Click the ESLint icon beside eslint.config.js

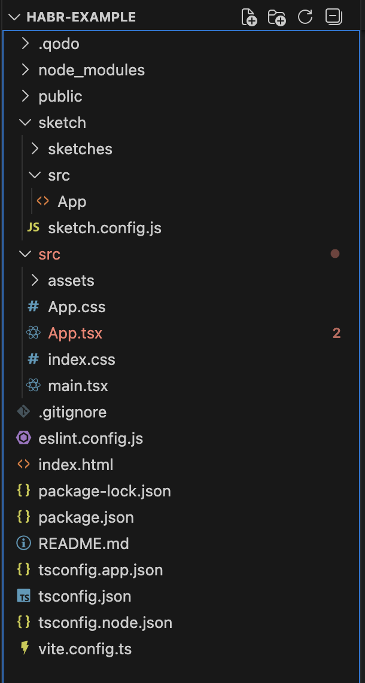[x=22, y=438]
